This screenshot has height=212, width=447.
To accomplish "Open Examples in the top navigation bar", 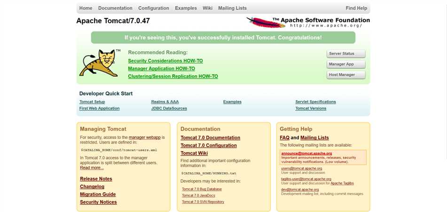I will point(186,8).
